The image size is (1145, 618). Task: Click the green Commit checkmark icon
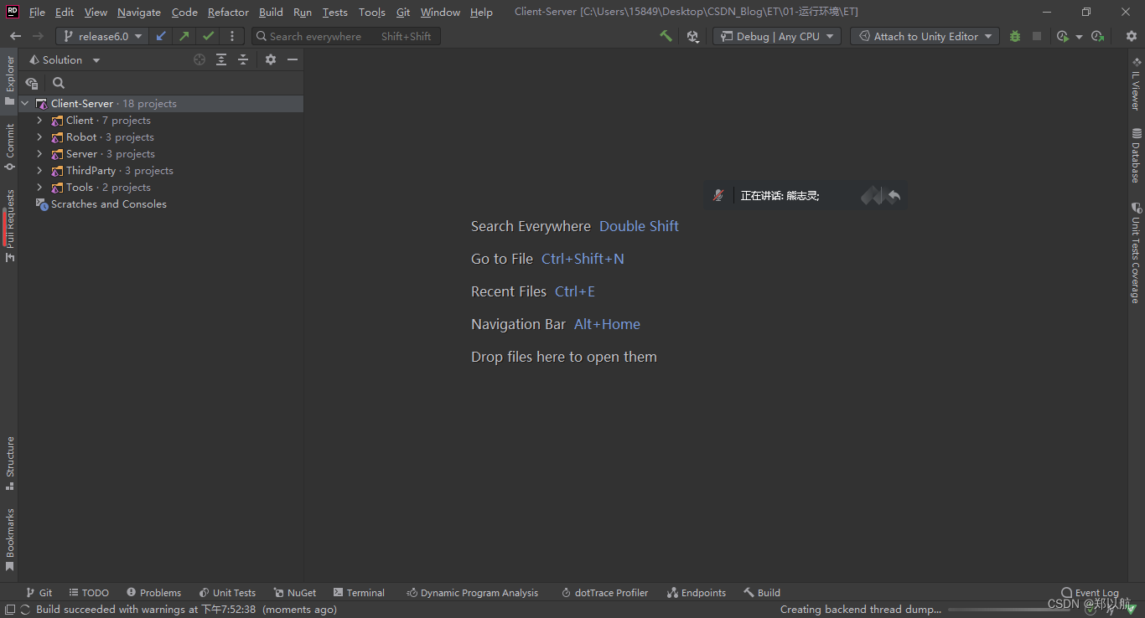click(x=208, y=36)
